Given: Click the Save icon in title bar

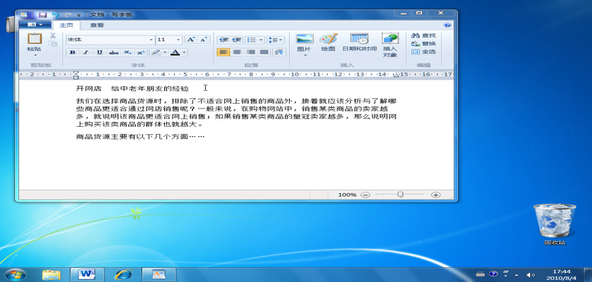Looking at the screenshot, I should click(42, 14).
